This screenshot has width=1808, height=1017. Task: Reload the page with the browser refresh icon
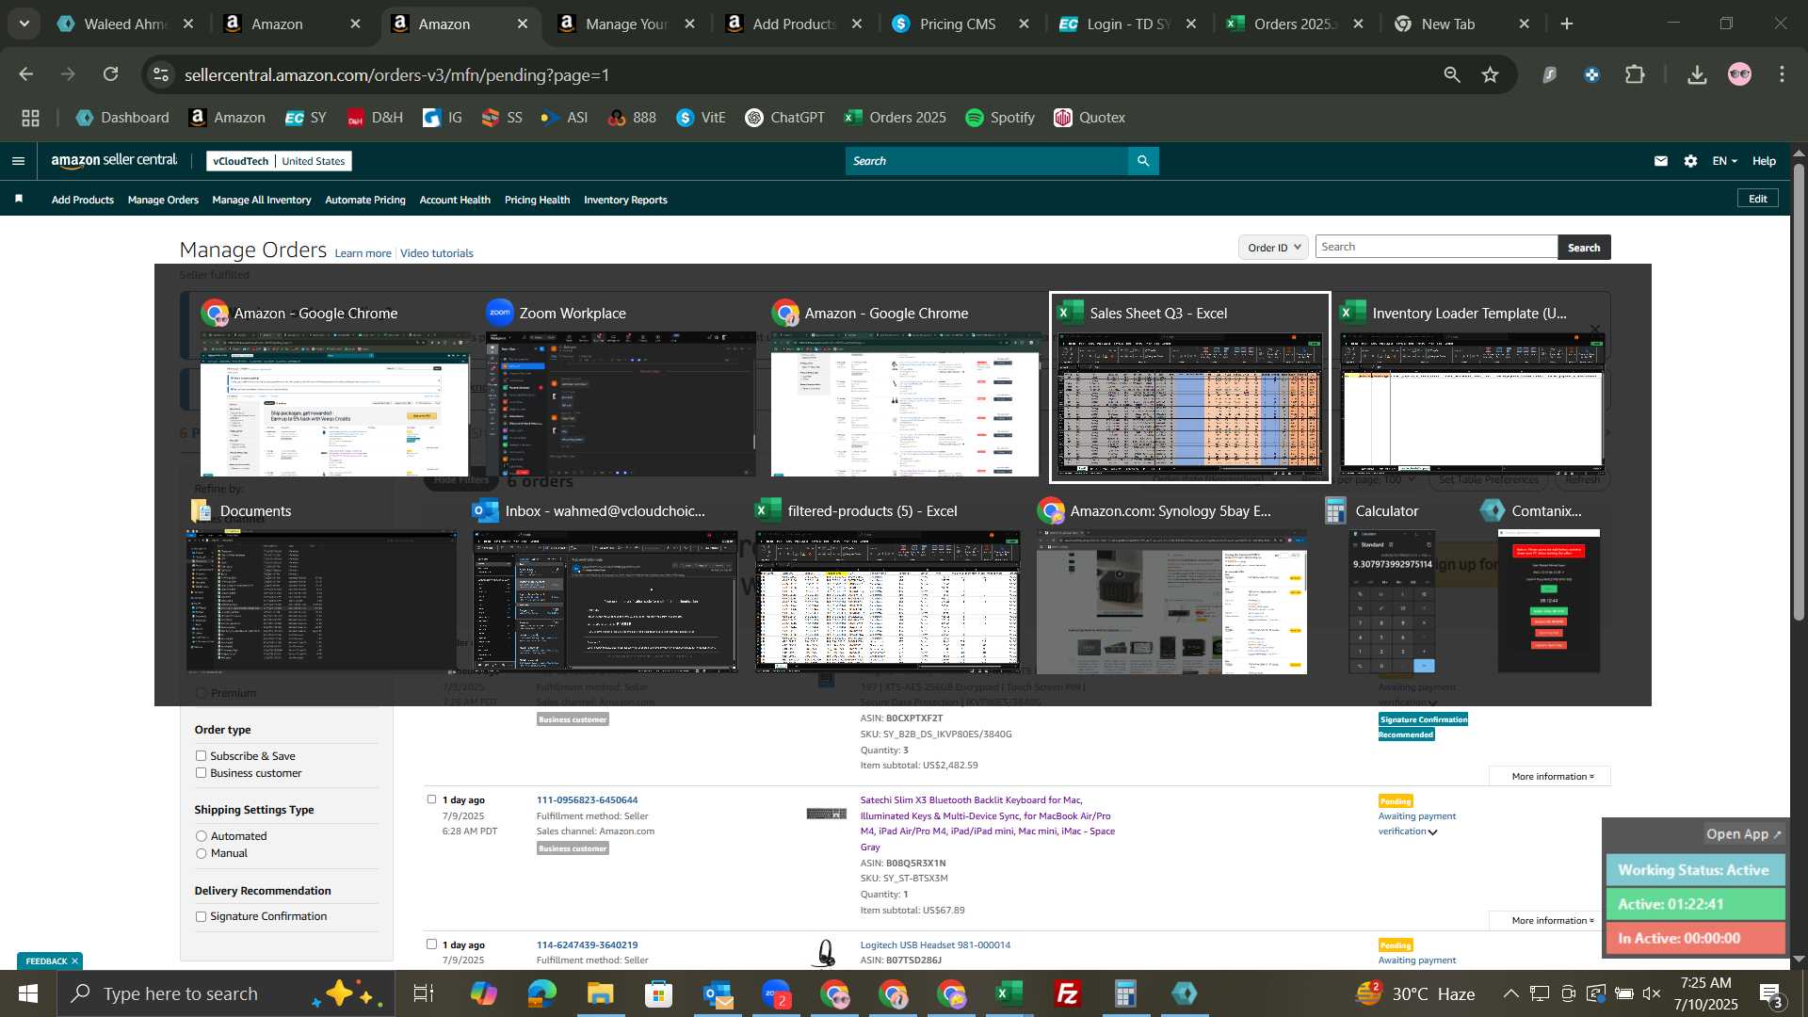tap(111, 74)
